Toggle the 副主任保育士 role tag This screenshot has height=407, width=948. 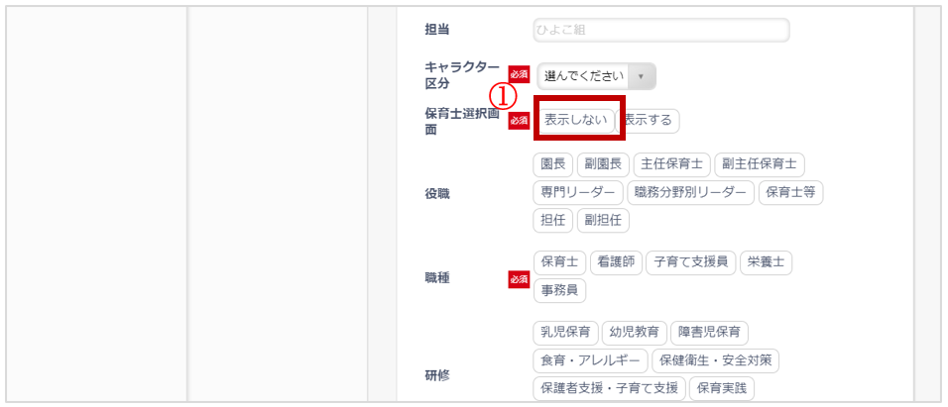click(760, 164)
